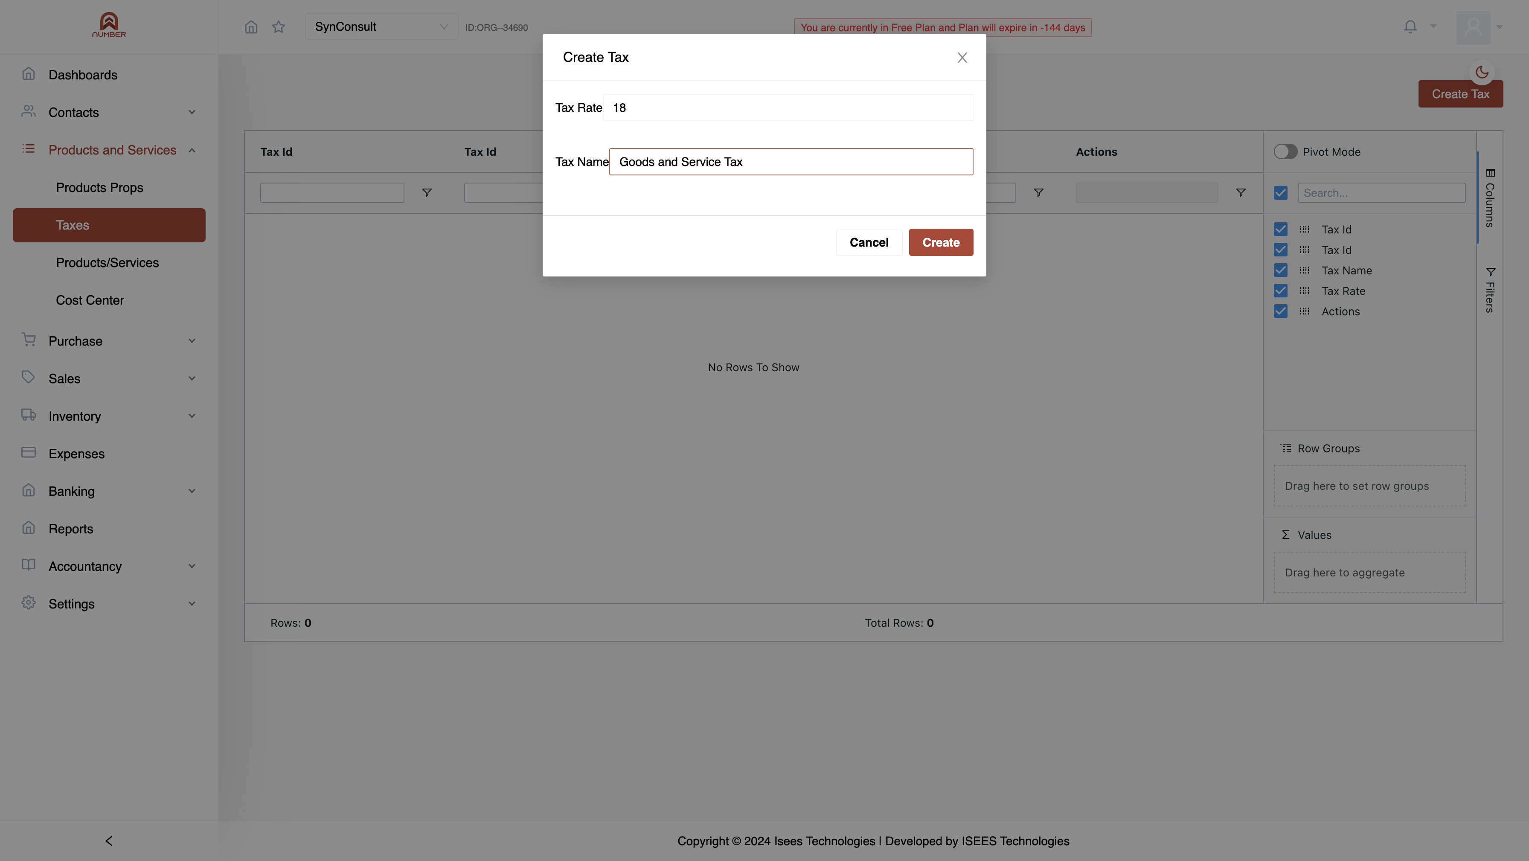Open the SynConsult organization dropdown
1529x861 pixels.
(381, 27)
